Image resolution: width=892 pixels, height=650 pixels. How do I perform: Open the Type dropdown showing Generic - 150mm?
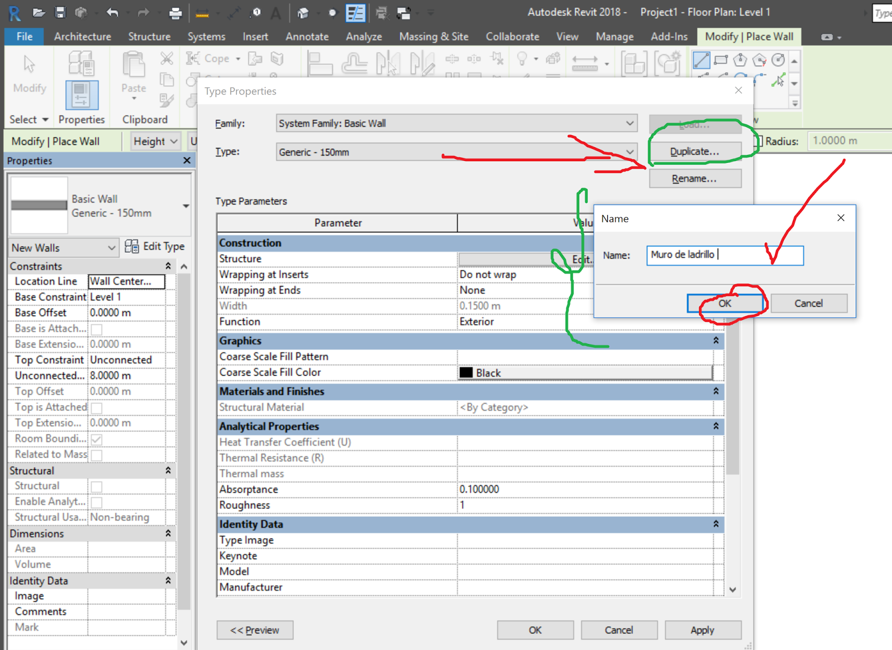[457, 152]
